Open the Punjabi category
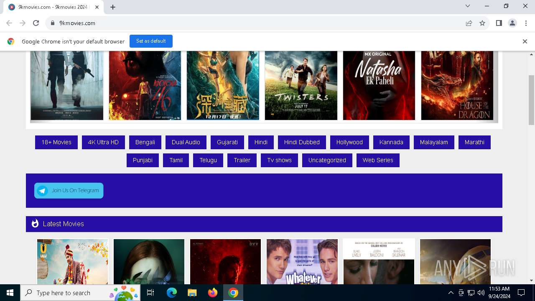The height and width of the screenshot is (301, 535). click(143, 160)
